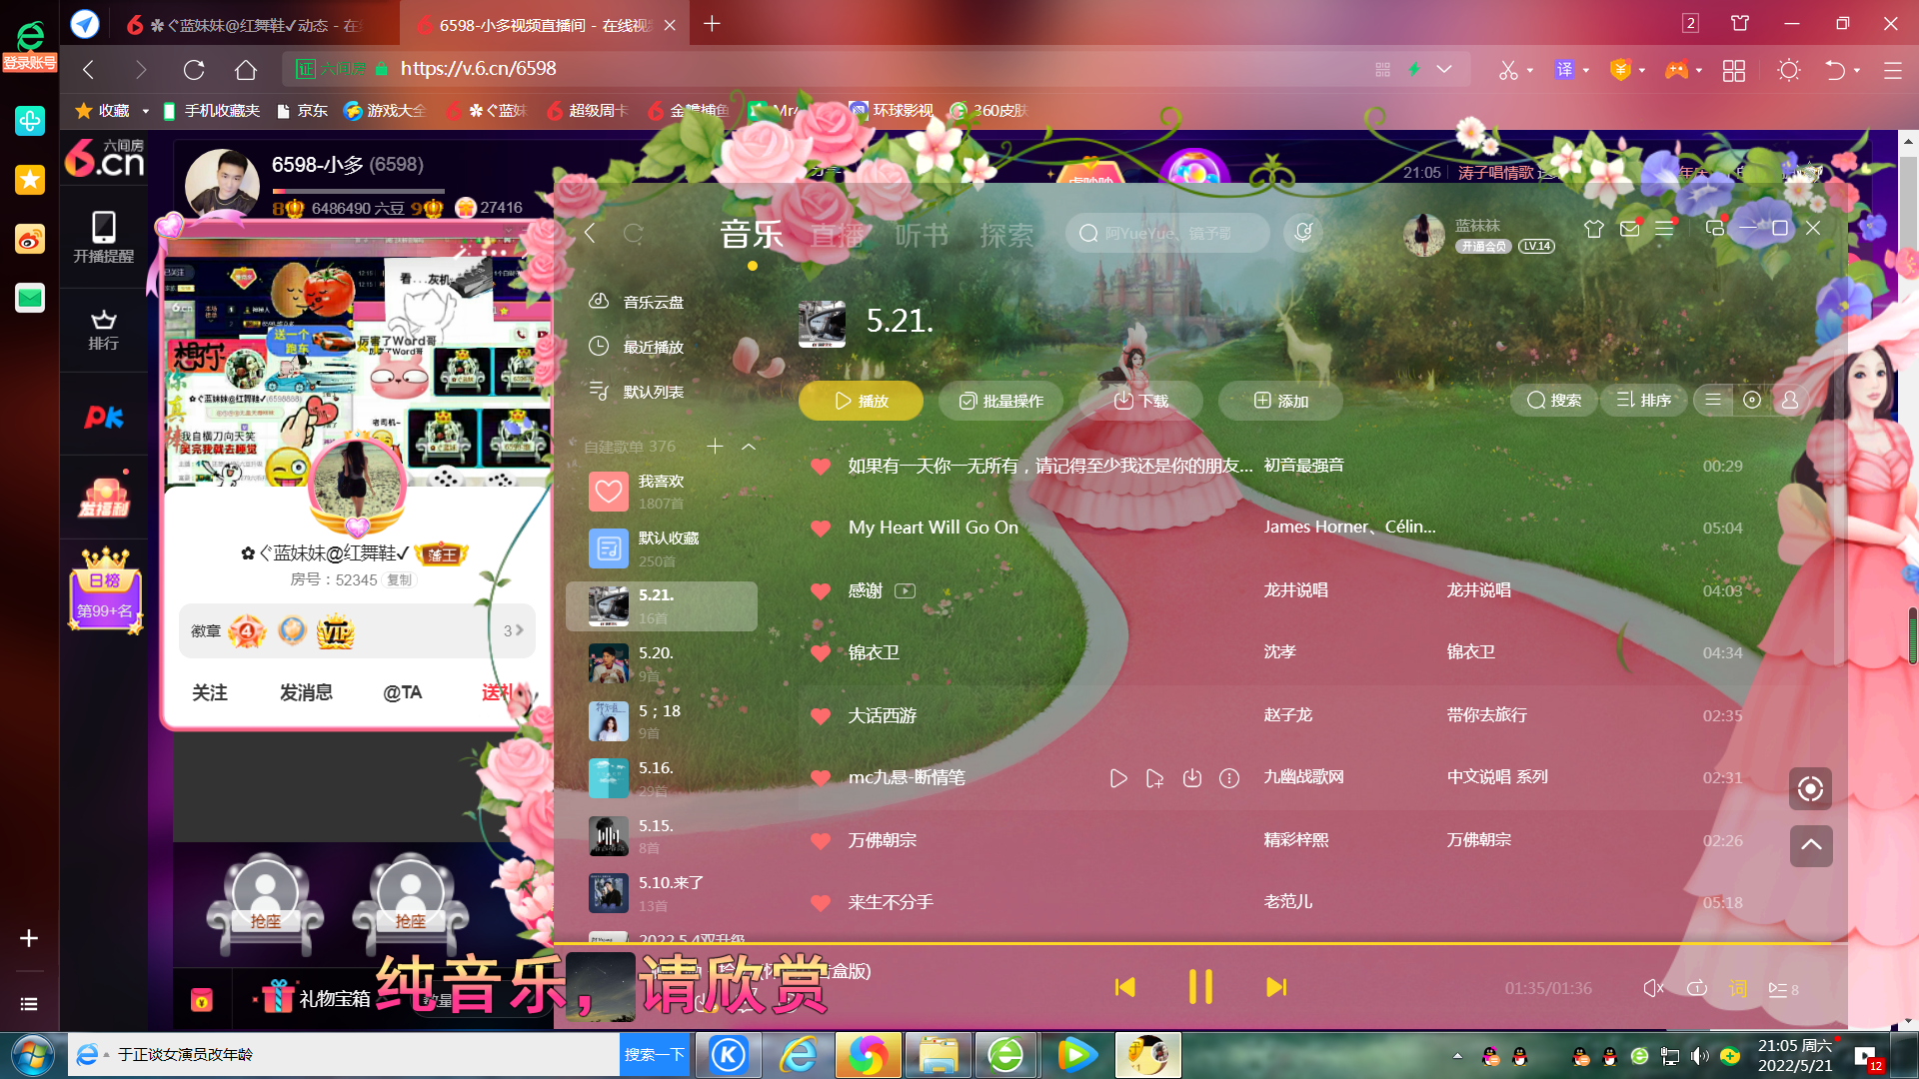
Task: Click 发消息 on the user card
Action: point(306,692)
